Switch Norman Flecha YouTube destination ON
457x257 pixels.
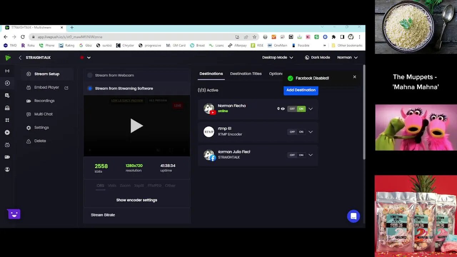click(301, 109)
